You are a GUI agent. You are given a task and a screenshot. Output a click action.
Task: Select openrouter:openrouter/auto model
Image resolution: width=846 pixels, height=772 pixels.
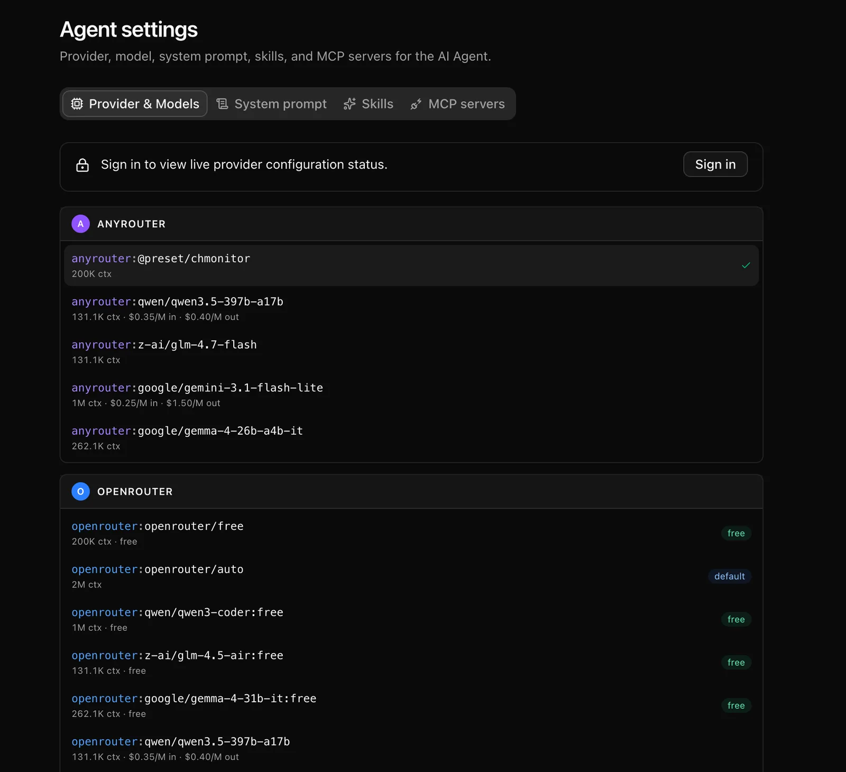411,576
